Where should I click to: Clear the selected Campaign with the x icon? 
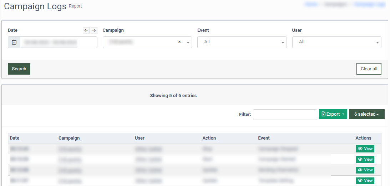[x=179, y=42]
